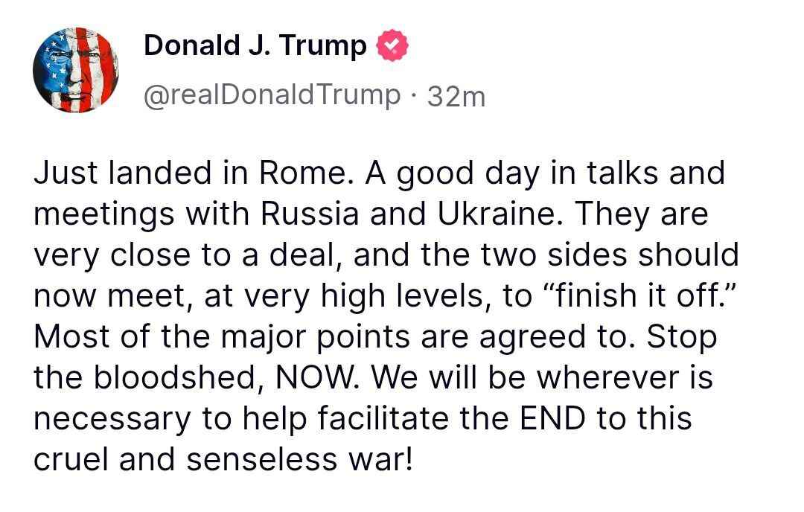Click the 32m post timestamp
Image resolution: width=804 pixels, height=512 pixels.
[x=456, y=96]
